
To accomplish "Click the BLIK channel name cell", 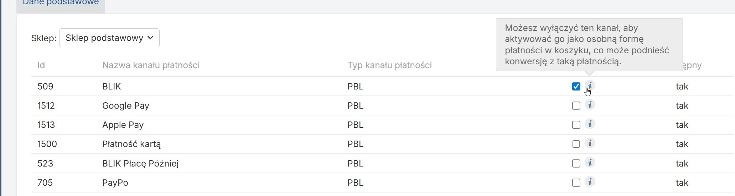I will [112, 86].
